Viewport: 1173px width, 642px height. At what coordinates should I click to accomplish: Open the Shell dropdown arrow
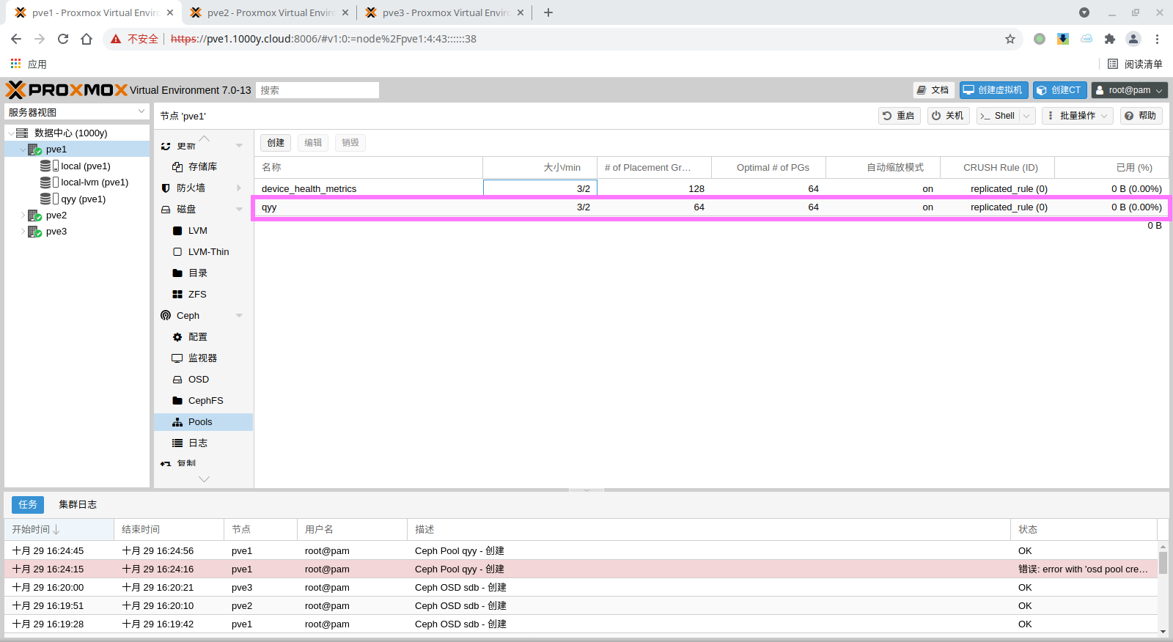(x=1026, y=116)
